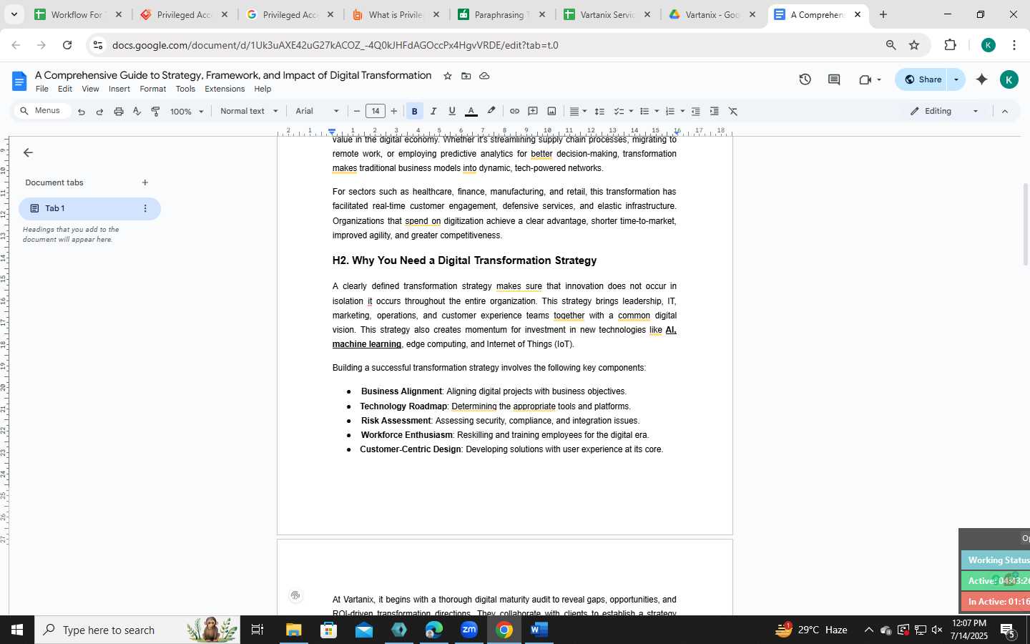The width and height of the screenshot is (1030, 644).
Task: Click the Join a call camera icon
Action: coord(865,79)
